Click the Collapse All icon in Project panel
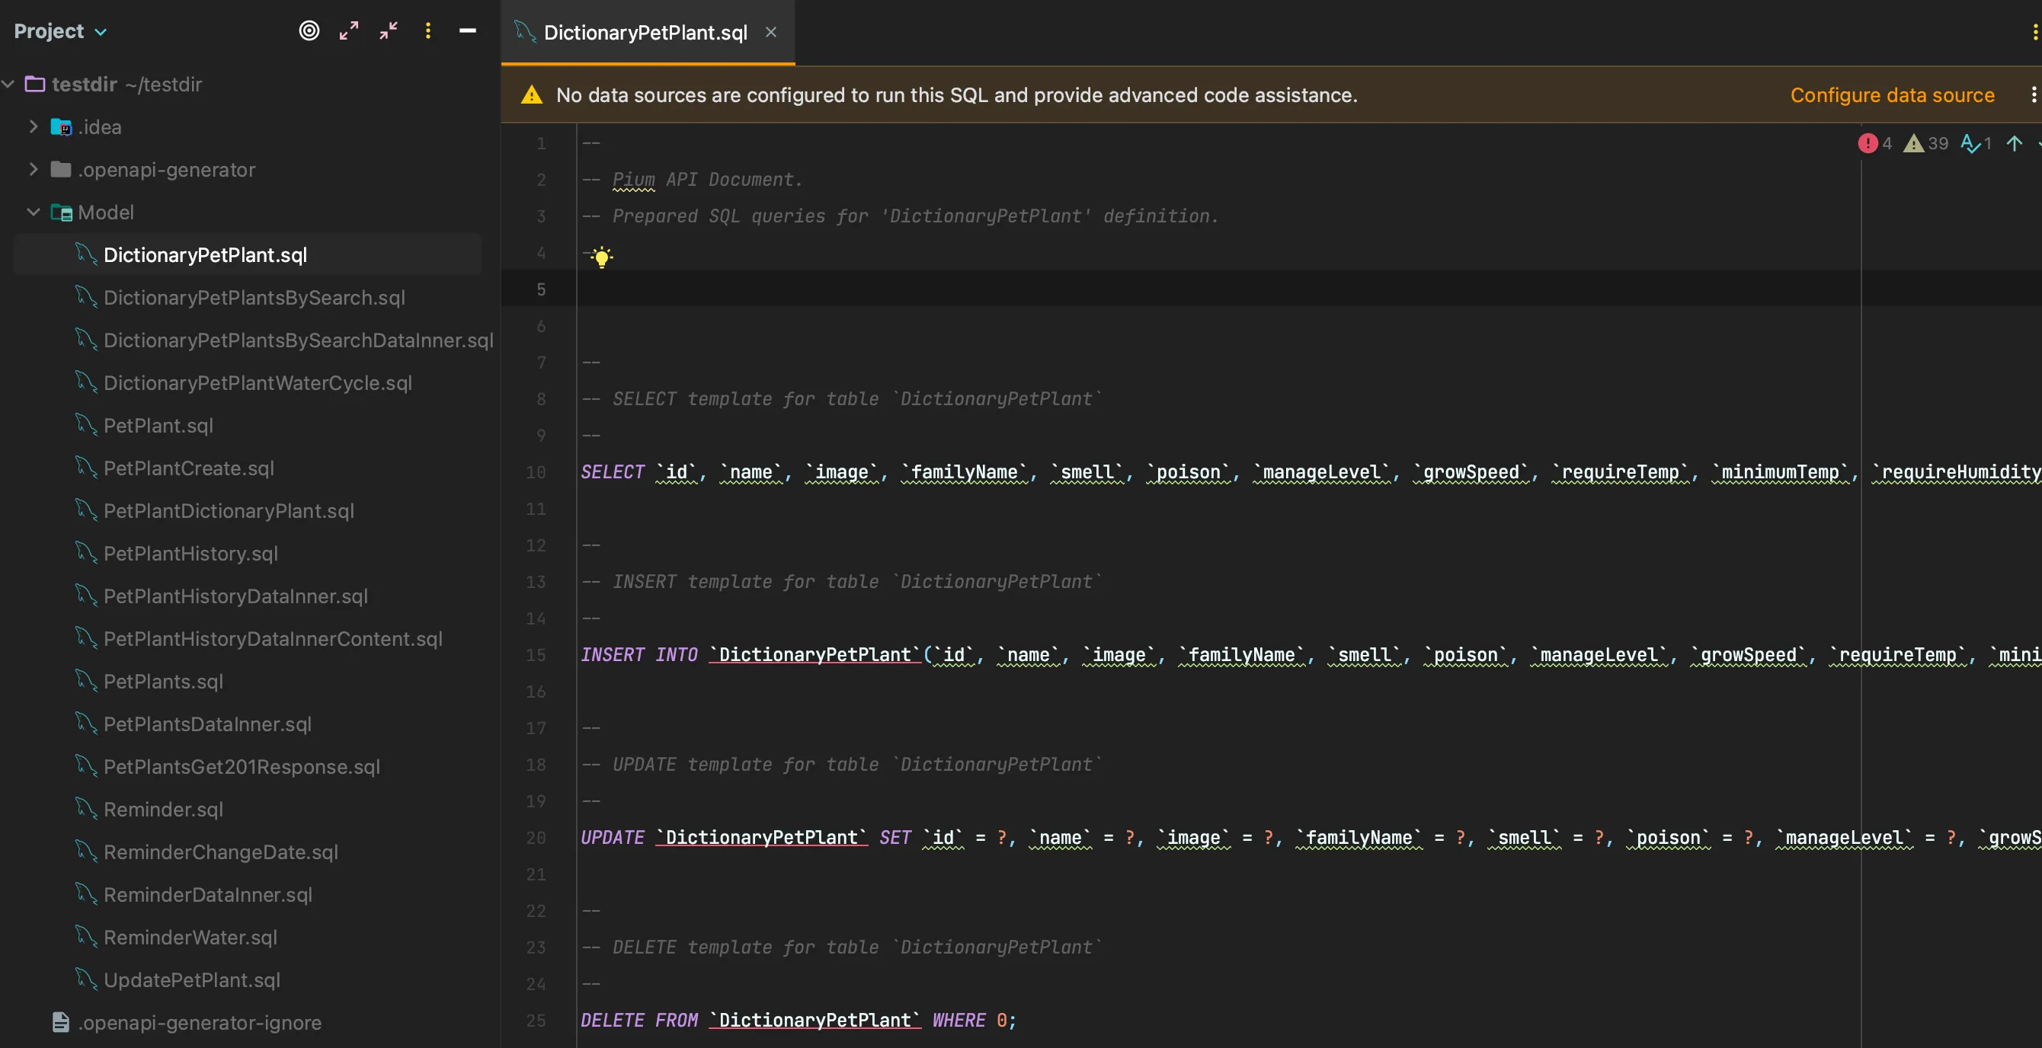2042x1048 pixels. (x=389, y=31)
